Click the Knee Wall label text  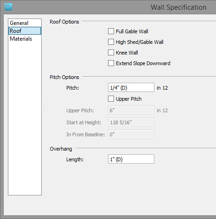coord(127,53)
